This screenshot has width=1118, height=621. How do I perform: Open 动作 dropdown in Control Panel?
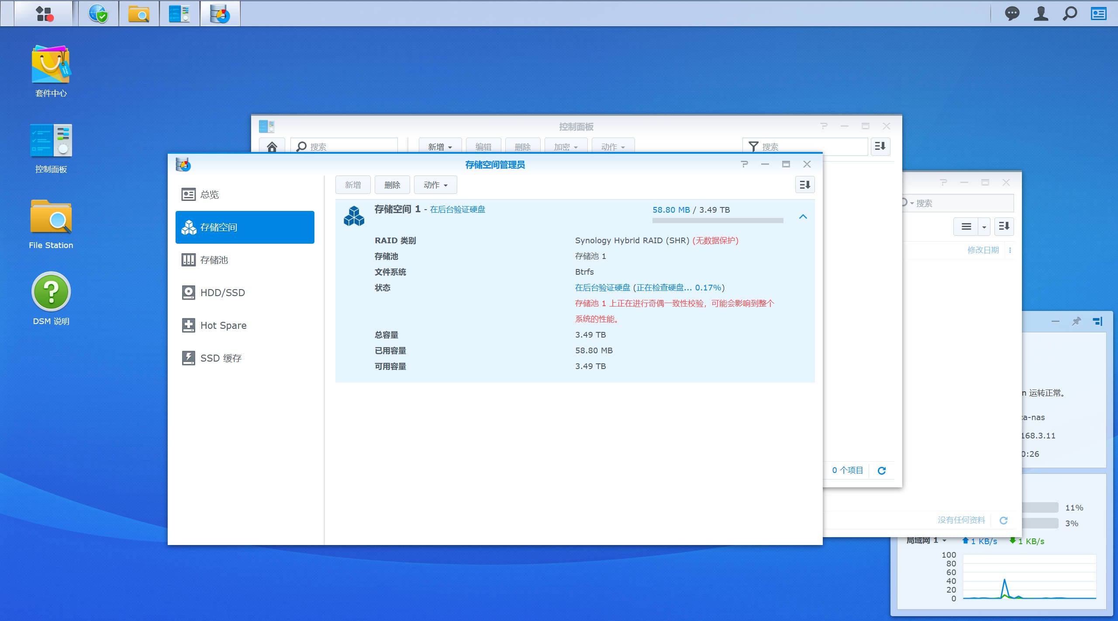(613, 147)
